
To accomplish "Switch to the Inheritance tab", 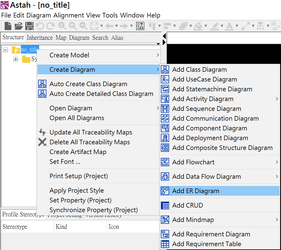I will coord(40,38).
